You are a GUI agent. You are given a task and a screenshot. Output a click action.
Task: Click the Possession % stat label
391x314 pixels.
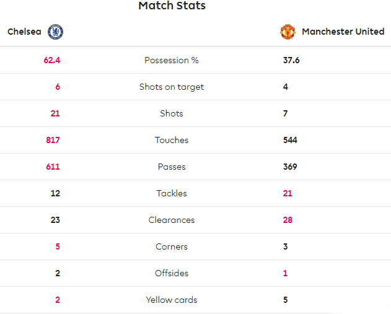coord(172,60)
